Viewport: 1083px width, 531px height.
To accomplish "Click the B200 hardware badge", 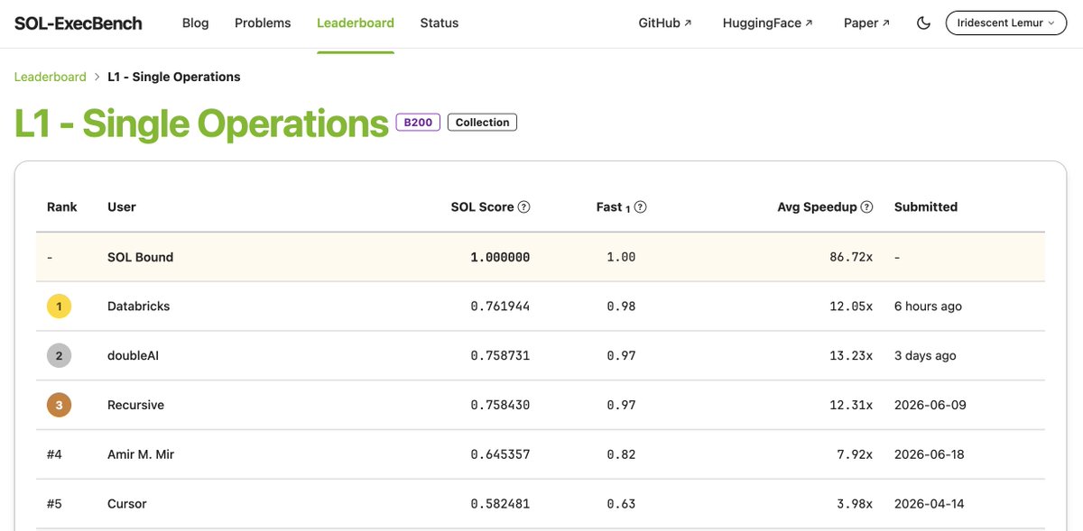I will (418, 123).
